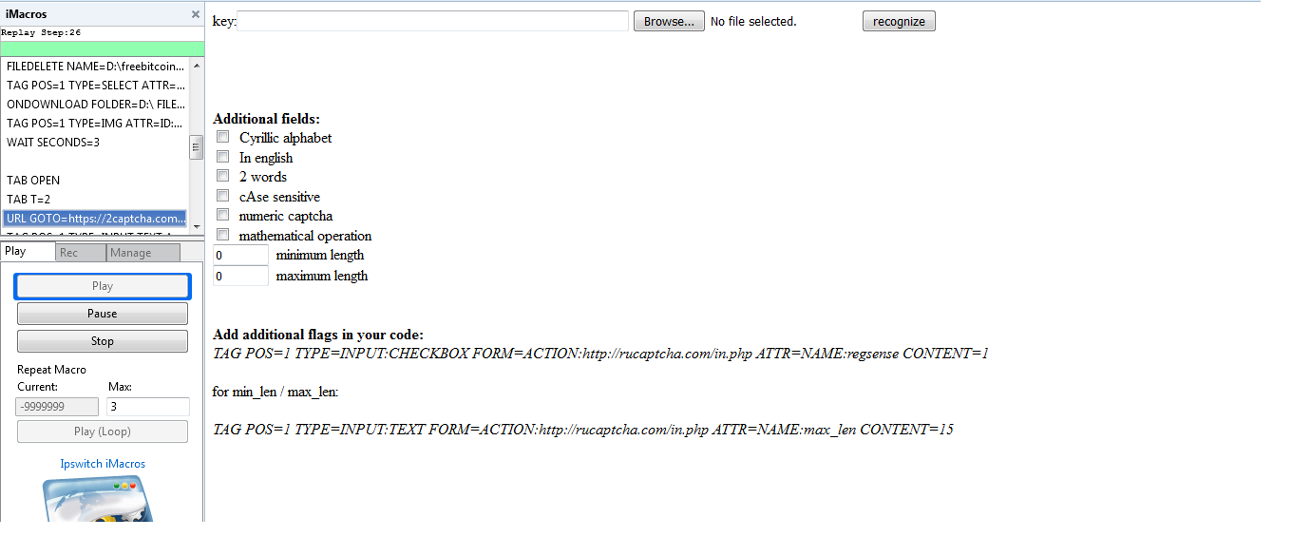Click the recognize button
1292x537 pixels.
click(899, 21)
